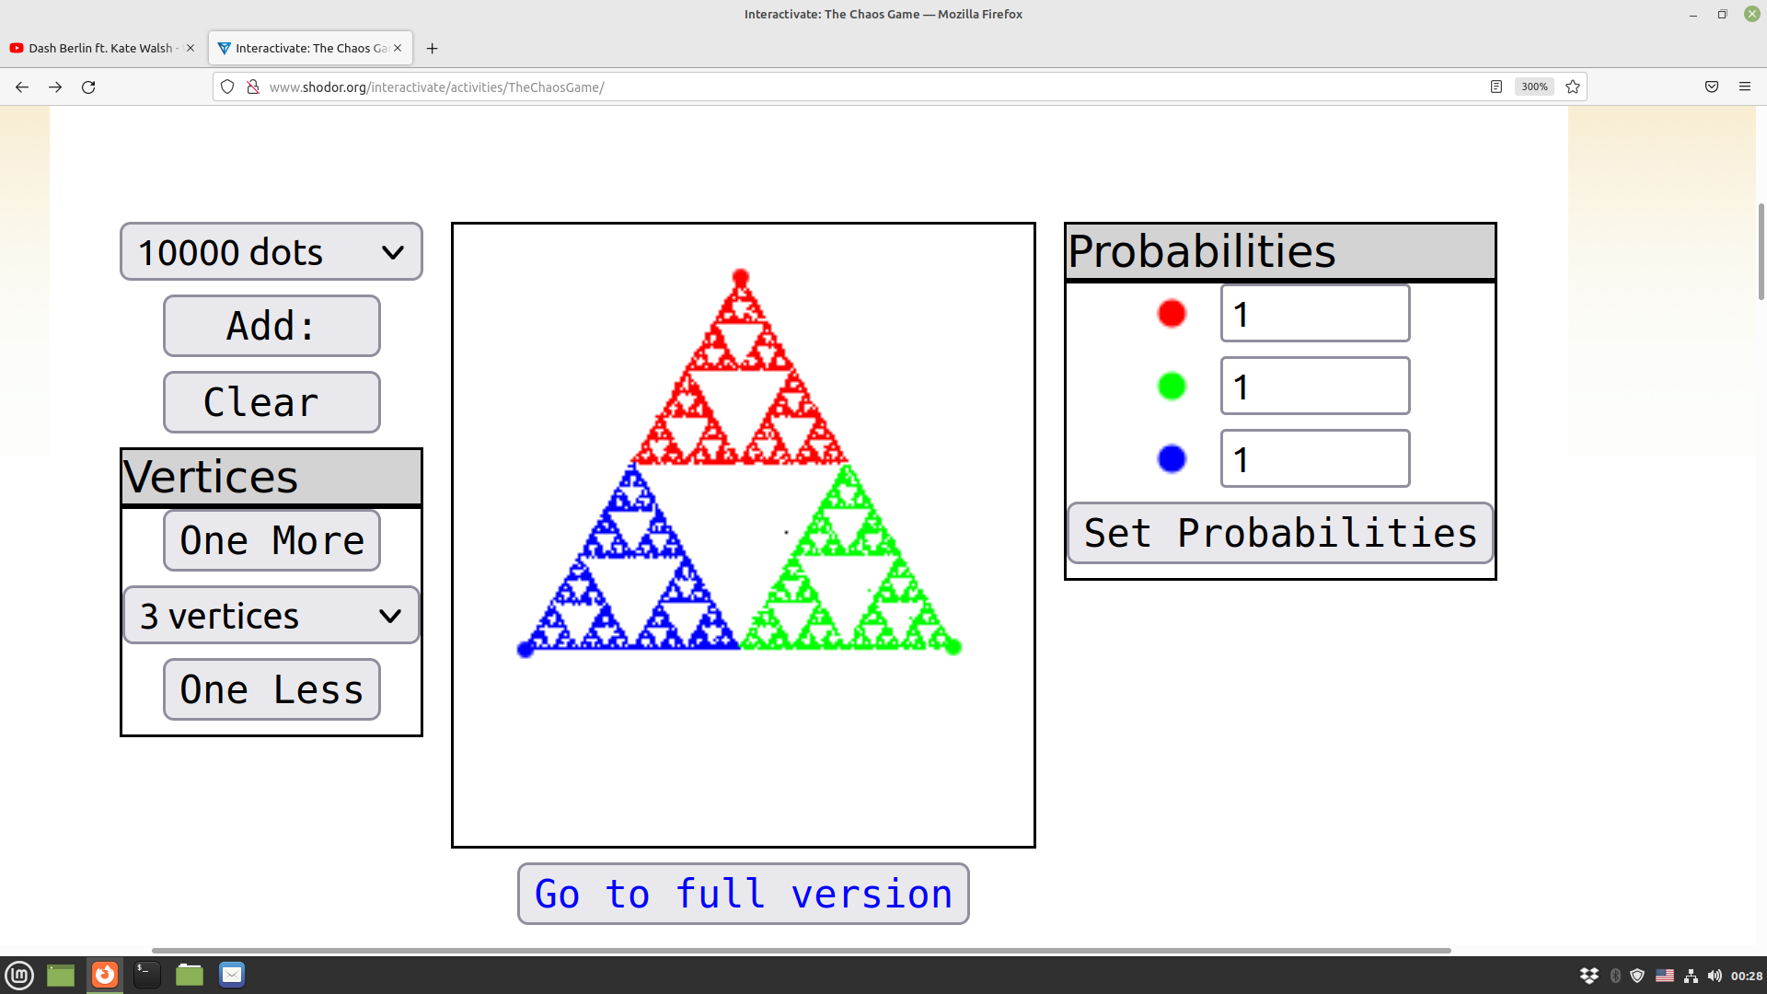Go back with the back arrow

click(x=22, y=87)
